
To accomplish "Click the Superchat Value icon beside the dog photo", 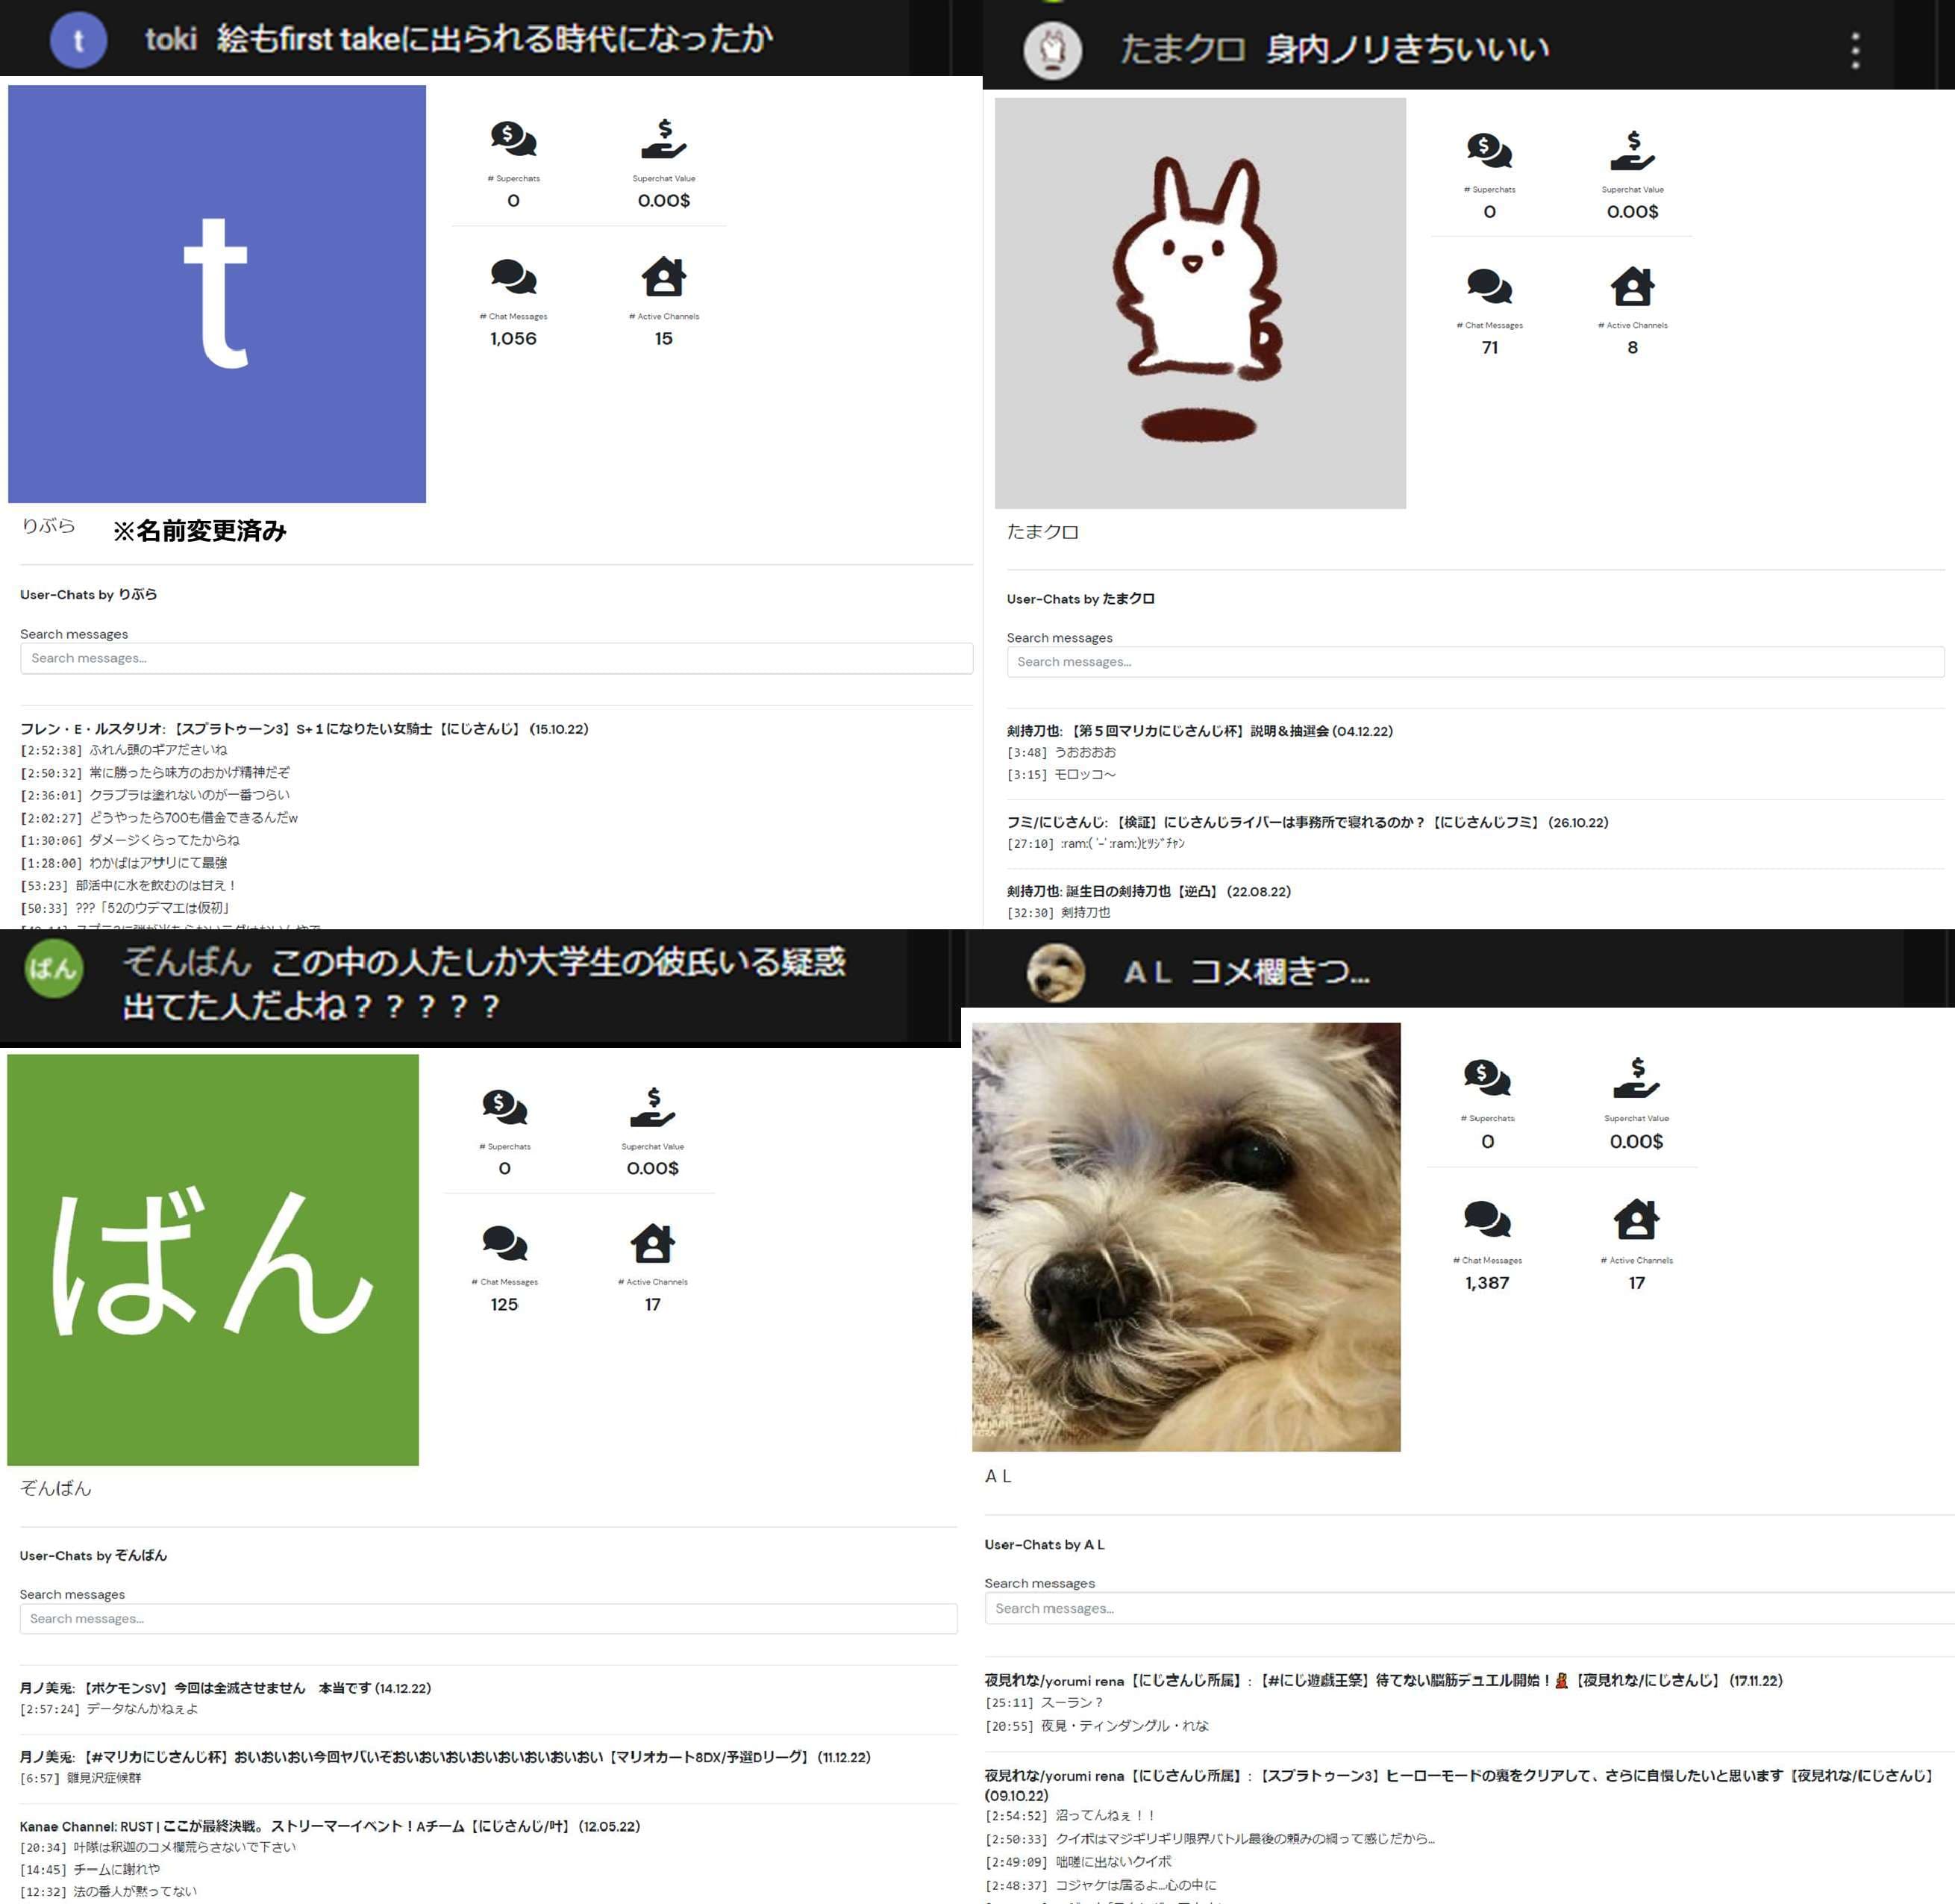I will click(x=1636, y=1078).
